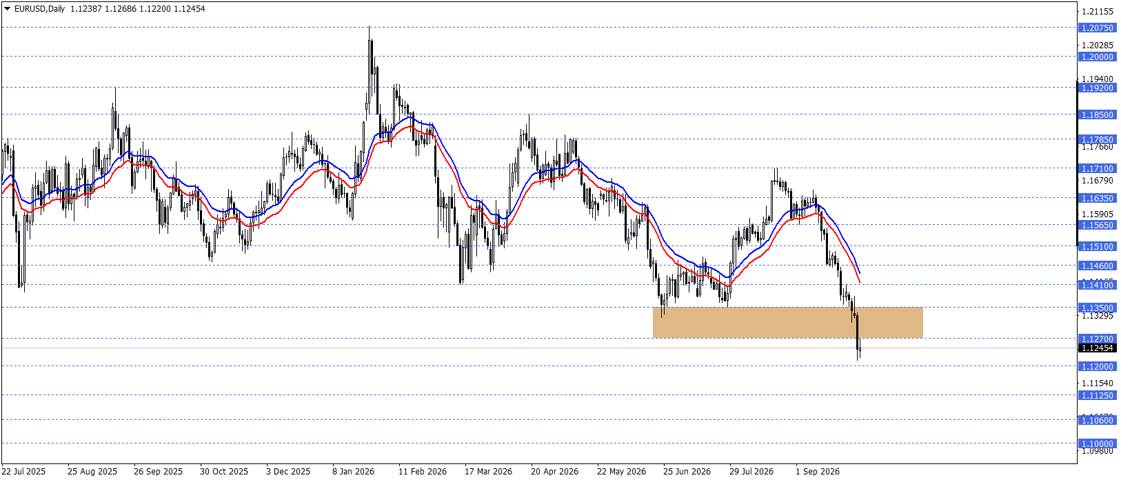Click the 26 Sep 2025 date label
The width and height of the screenshot is (1121, 480).
[159, 472]
